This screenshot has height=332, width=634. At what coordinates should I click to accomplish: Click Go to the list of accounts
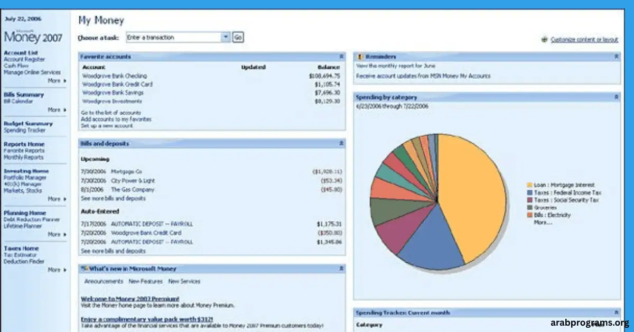[x=111, y=113]
